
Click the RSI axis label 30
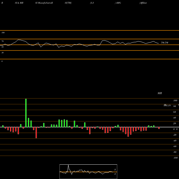[x=3, y=53]
